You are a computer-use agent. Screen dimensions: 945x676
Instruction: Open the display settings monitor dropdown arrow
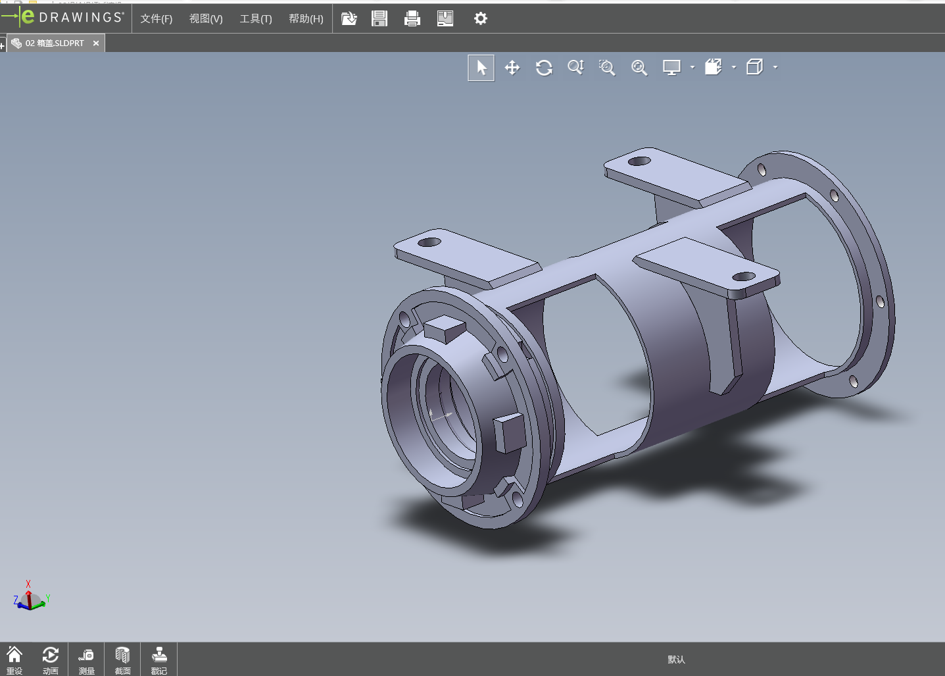692,67
